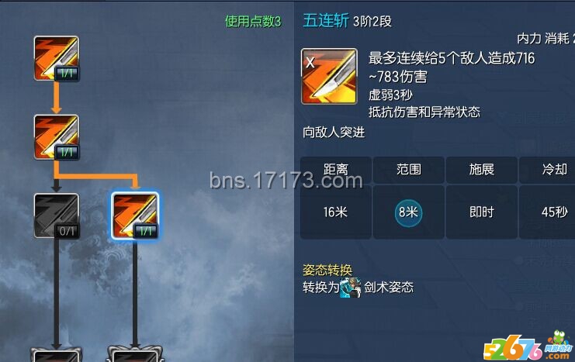Click the 冷却 column header
Screen dimensions: 575x362
(548, 170)
